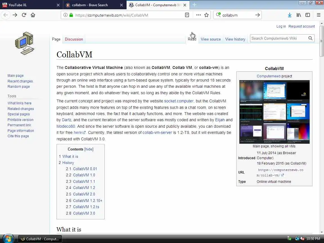Toggle the sidebar icon
Viewport: 324px width, 243px height.
tap(308, 15)
